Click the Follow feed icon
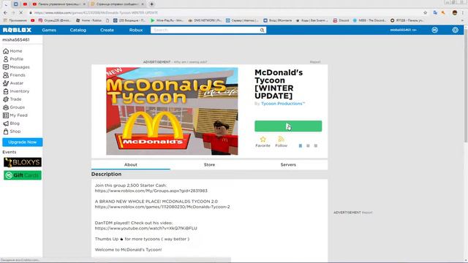The width and height of the screenshot is (468, 263). (281, 140)
